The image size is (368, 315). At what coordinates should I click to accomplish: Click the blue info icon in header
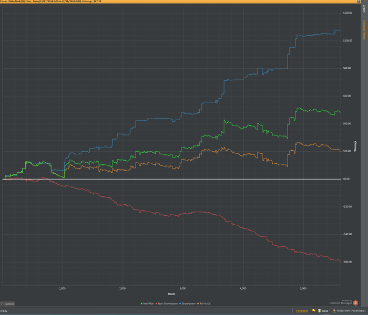pyautogui.click(x=359, y=2)
